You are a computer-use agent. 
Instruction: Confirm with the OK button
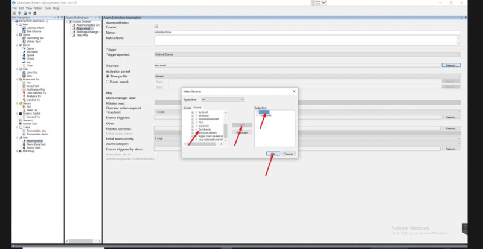point(273,154)
